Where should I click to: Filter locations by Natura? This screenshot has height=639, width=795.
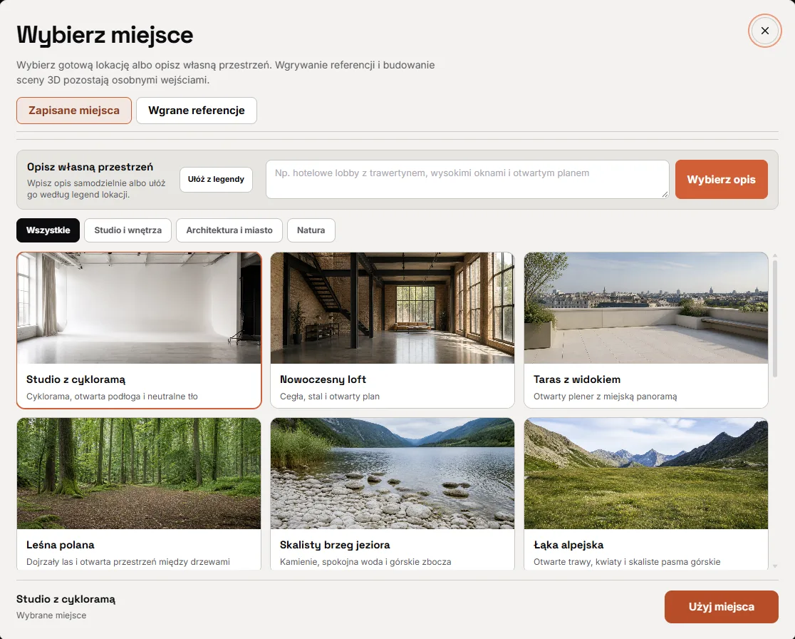[x=311, y=230]
